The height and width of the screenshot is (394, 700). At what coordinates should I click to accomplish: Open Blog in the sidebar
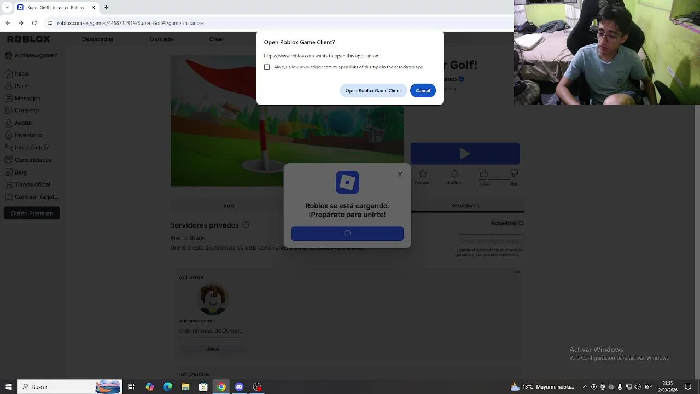click(x=16, y=172)
